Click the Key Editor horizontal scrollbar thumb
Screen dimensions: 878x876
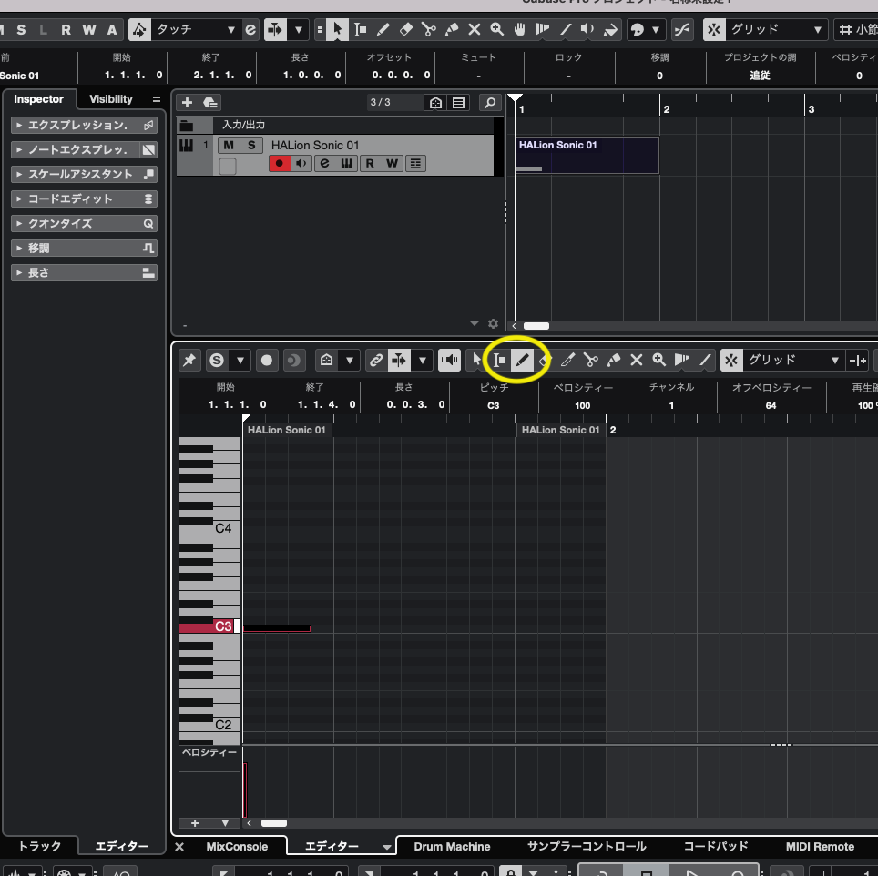(274, 823)
